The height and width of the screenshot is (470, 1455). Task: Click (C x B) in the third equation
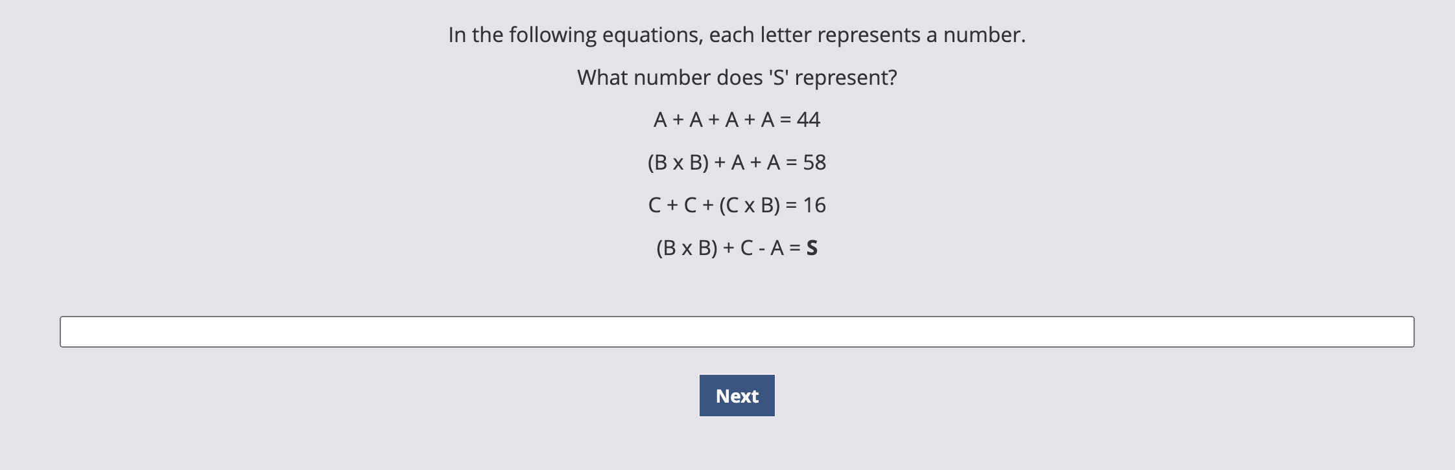[750, 205]
